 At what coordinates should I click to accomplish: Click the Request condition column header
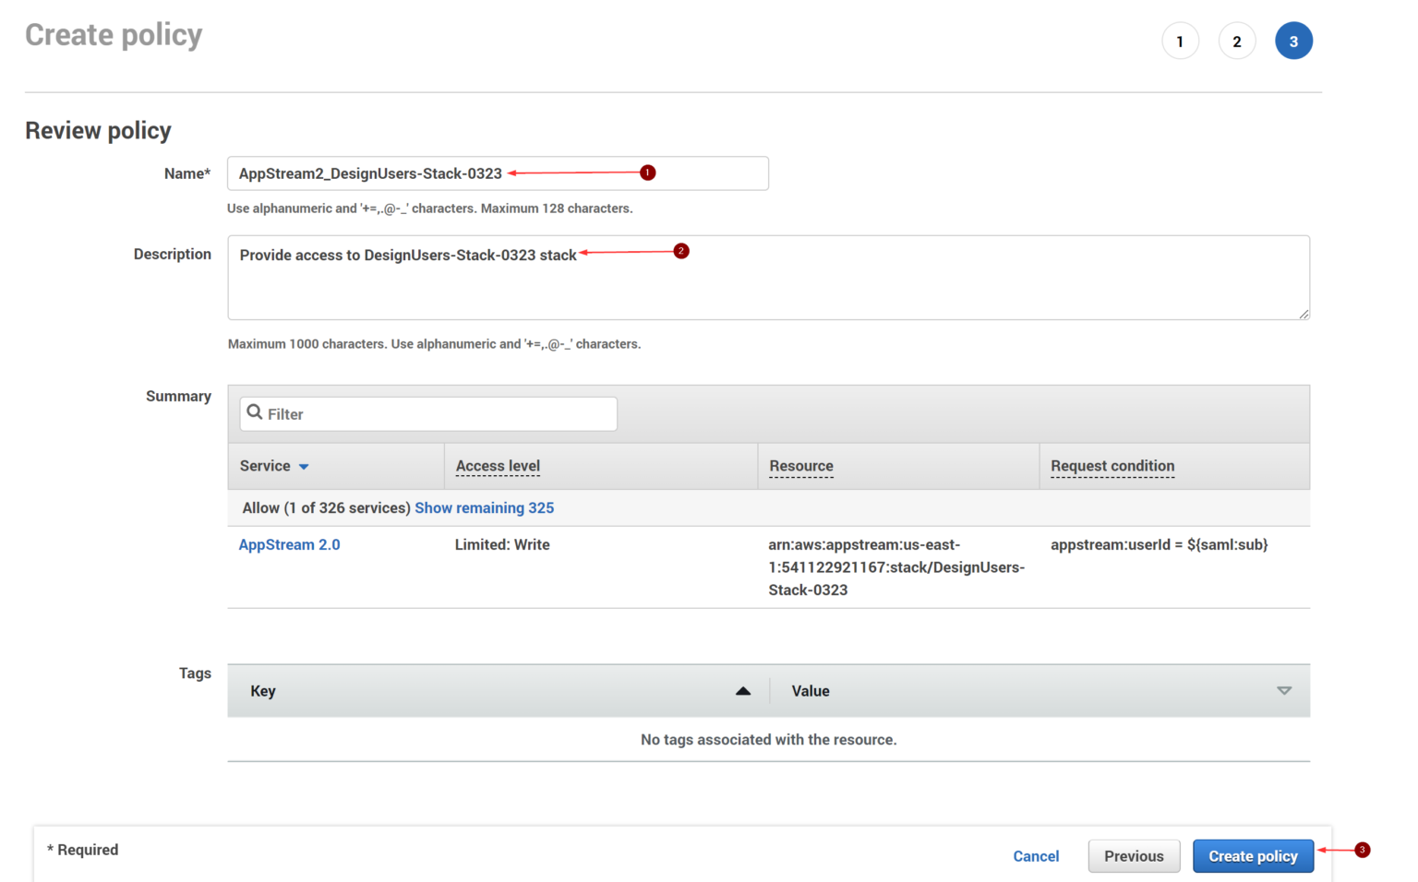click(x=1112, y=466)
